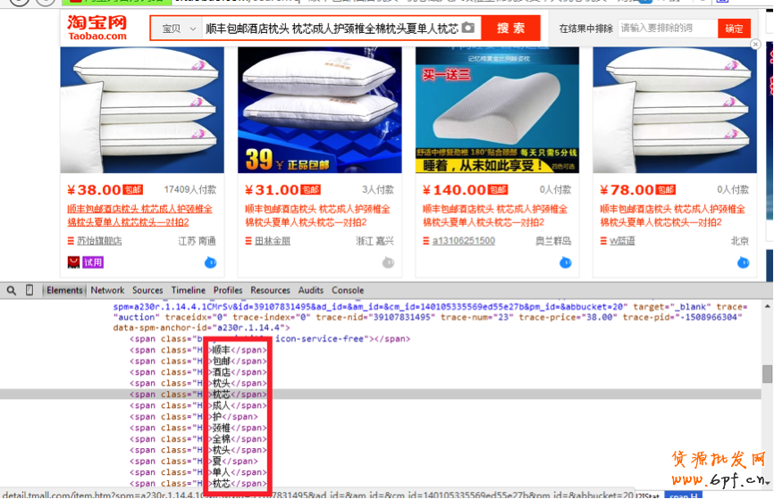This screenshot has height=499, width=774.
Task: Open title link of ¥140.00 item
Action: coord(495,215)
